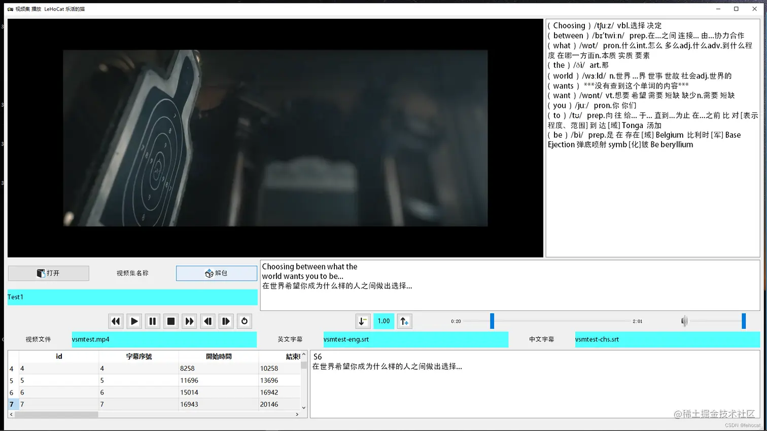This screenshot has height=431, width=767.
Task: Click row header number 5 in table
Action: click(x=13, y=380)
